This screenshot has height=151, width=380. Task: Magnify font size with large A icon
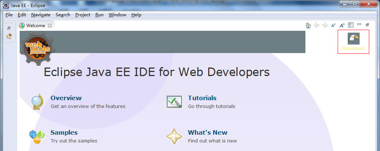pyautogui.click(x=342, y=25)
